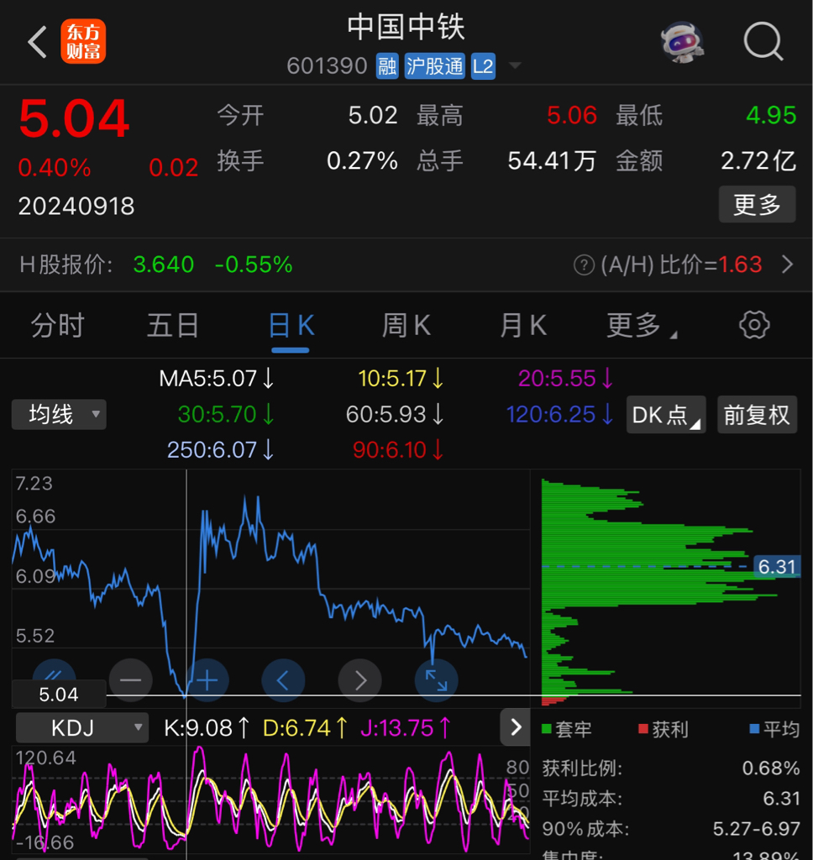Tap the 套牢 green legend swatch
This screenshot has height=860, width=813.
547,728
